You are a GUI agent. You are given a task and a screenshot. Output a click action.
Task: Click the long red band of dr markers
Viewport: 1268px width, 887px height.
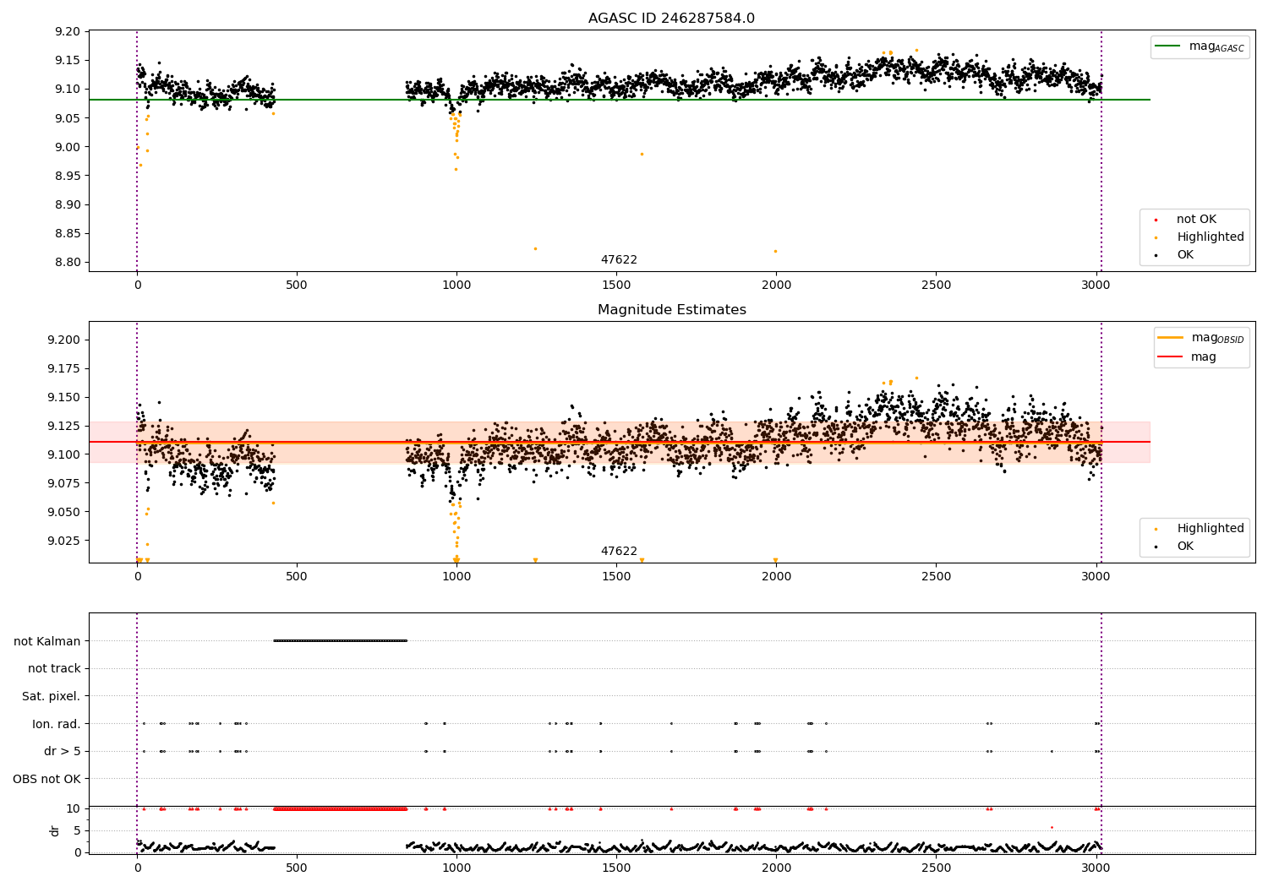[x=340, y=808]
